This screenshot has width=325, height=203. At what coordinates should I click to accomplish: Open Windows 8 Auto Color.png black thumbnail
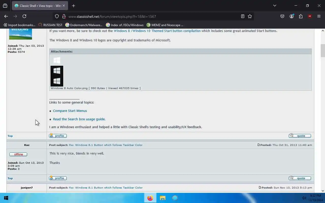pyautogui.click(x=57, y=76)
